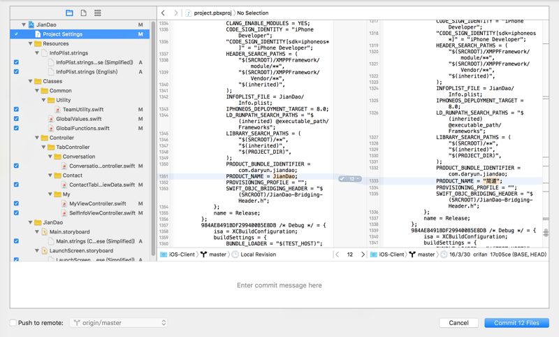Screen dimensions: 559x337
Task: Click PRODUCT_NAME line in left pane
Action: coord(261,176)
